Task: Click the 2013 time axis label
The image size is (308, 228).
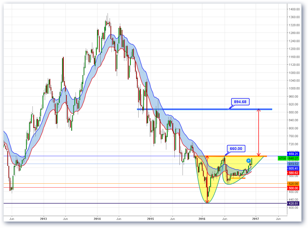Action: [43, 219]
